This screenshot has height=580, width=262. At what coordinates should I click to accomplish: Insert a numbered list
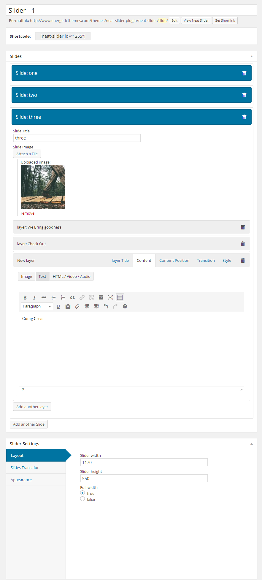63,297
